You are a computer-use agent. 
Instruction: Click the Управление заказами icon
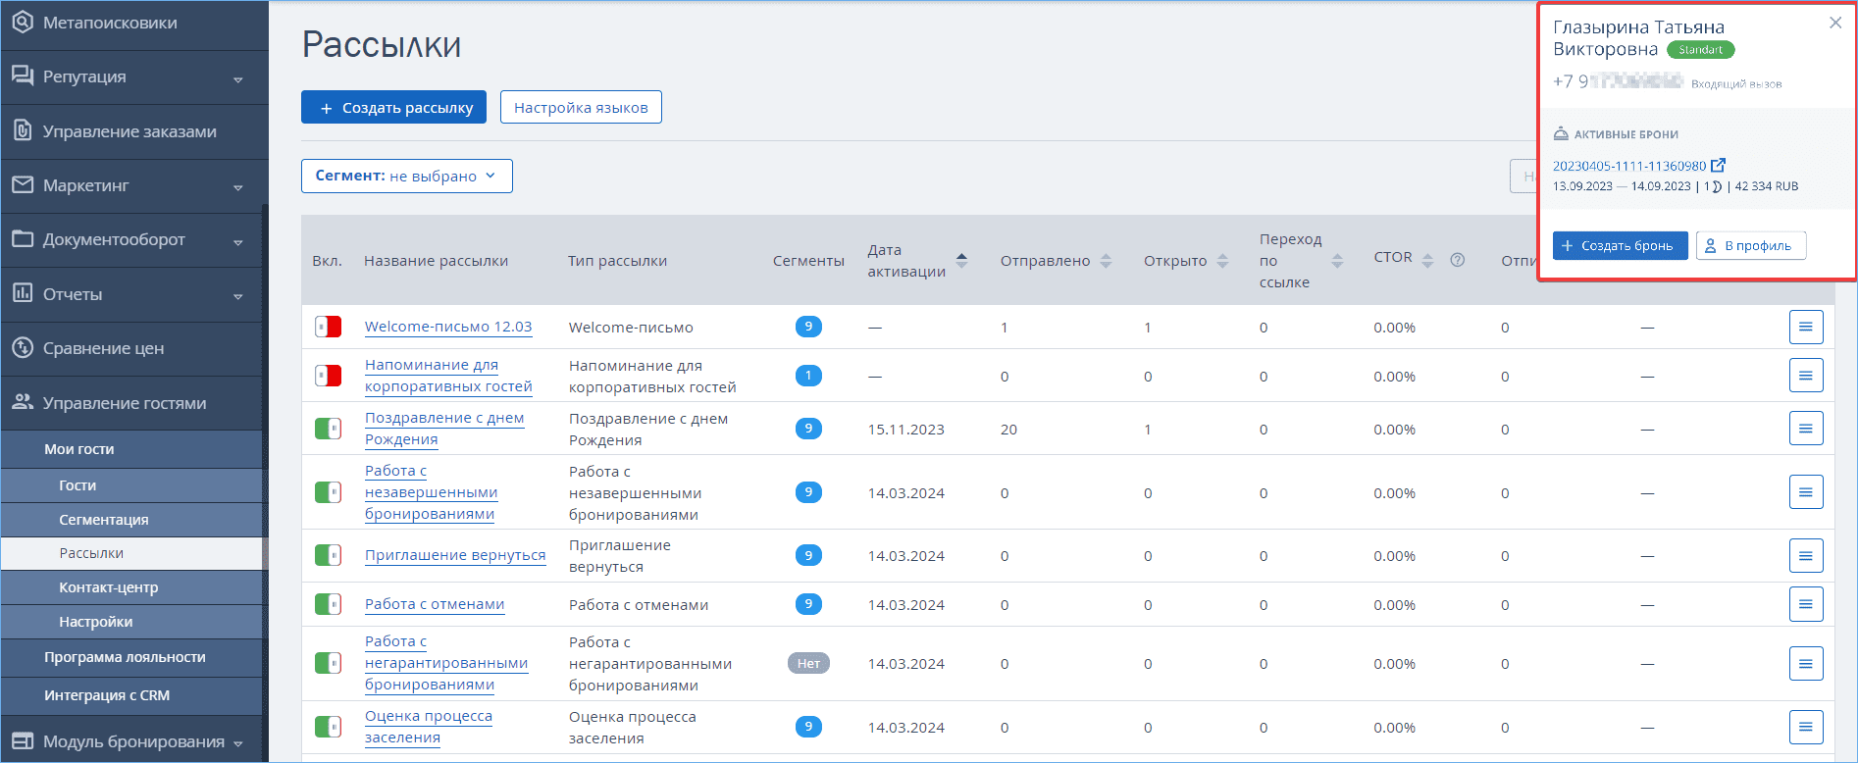coord(23,130)
